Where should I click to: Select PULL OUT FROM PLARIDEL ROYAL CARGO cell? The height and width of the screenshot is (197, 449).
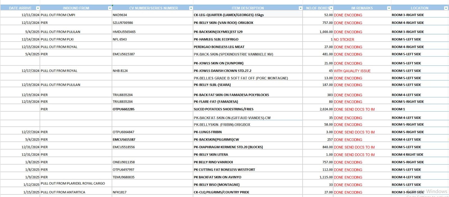(76, 184)
